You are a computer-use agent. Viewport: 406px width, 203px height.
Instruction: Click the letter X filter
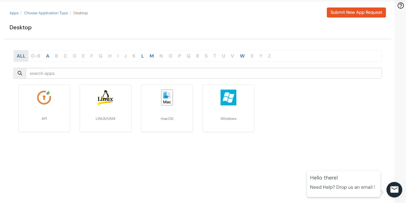[252, 56]
